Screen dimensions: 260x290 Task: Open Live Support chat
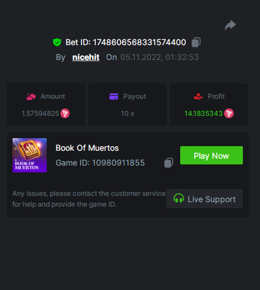[205, 199]
